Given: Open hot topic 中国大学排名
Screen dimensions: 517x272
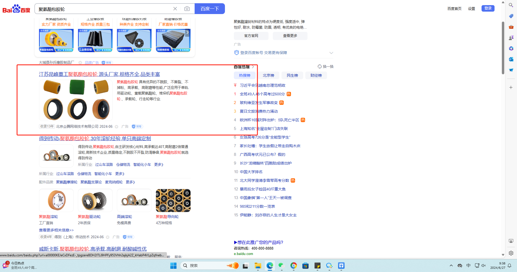Looking at the screenshot, I should click(x=251, y=172).
